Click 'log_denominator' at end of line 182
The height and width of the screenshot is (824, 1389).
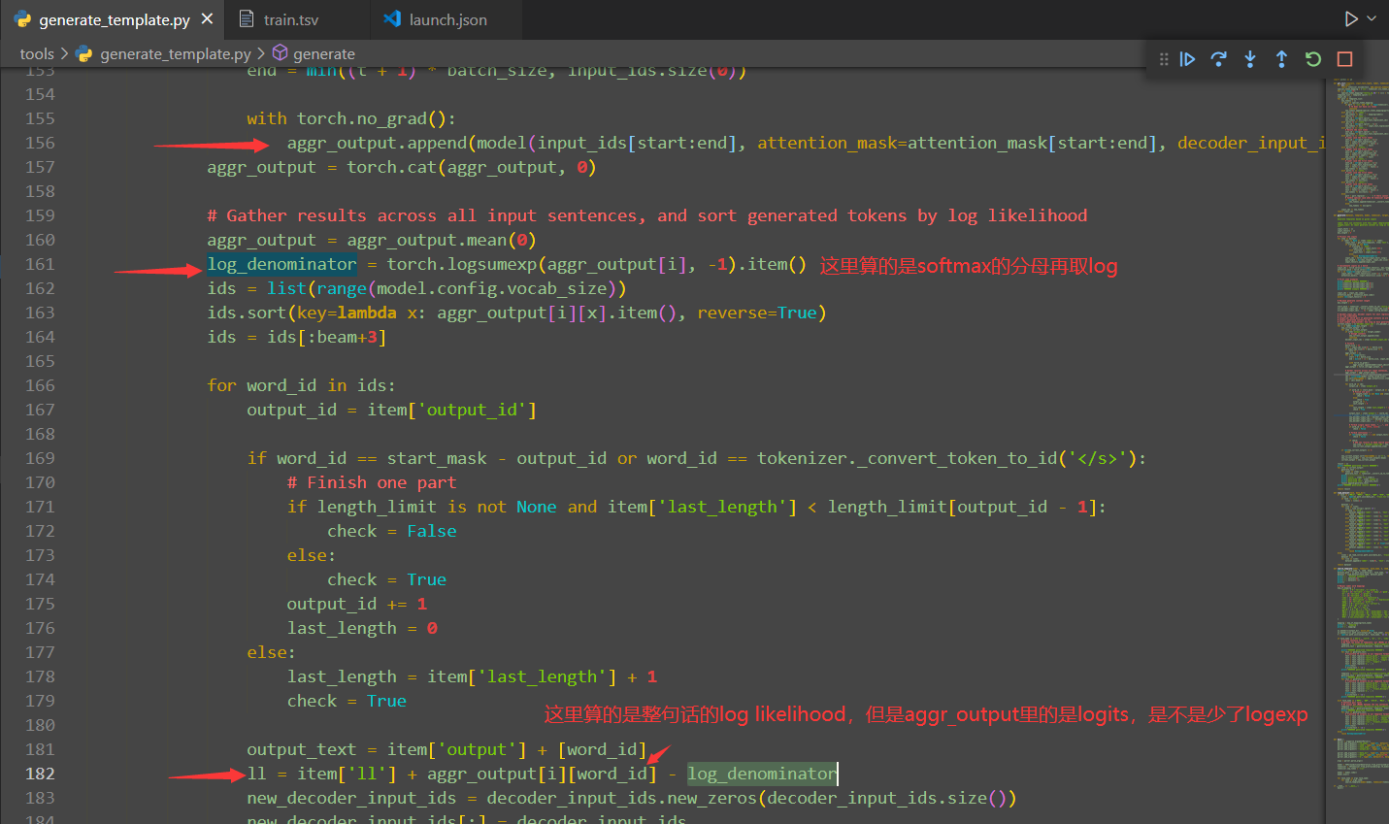[762, 774]
